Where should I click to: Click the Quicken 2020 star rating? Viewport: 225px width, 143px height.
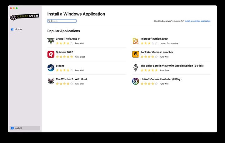click(x=64, y=57)
